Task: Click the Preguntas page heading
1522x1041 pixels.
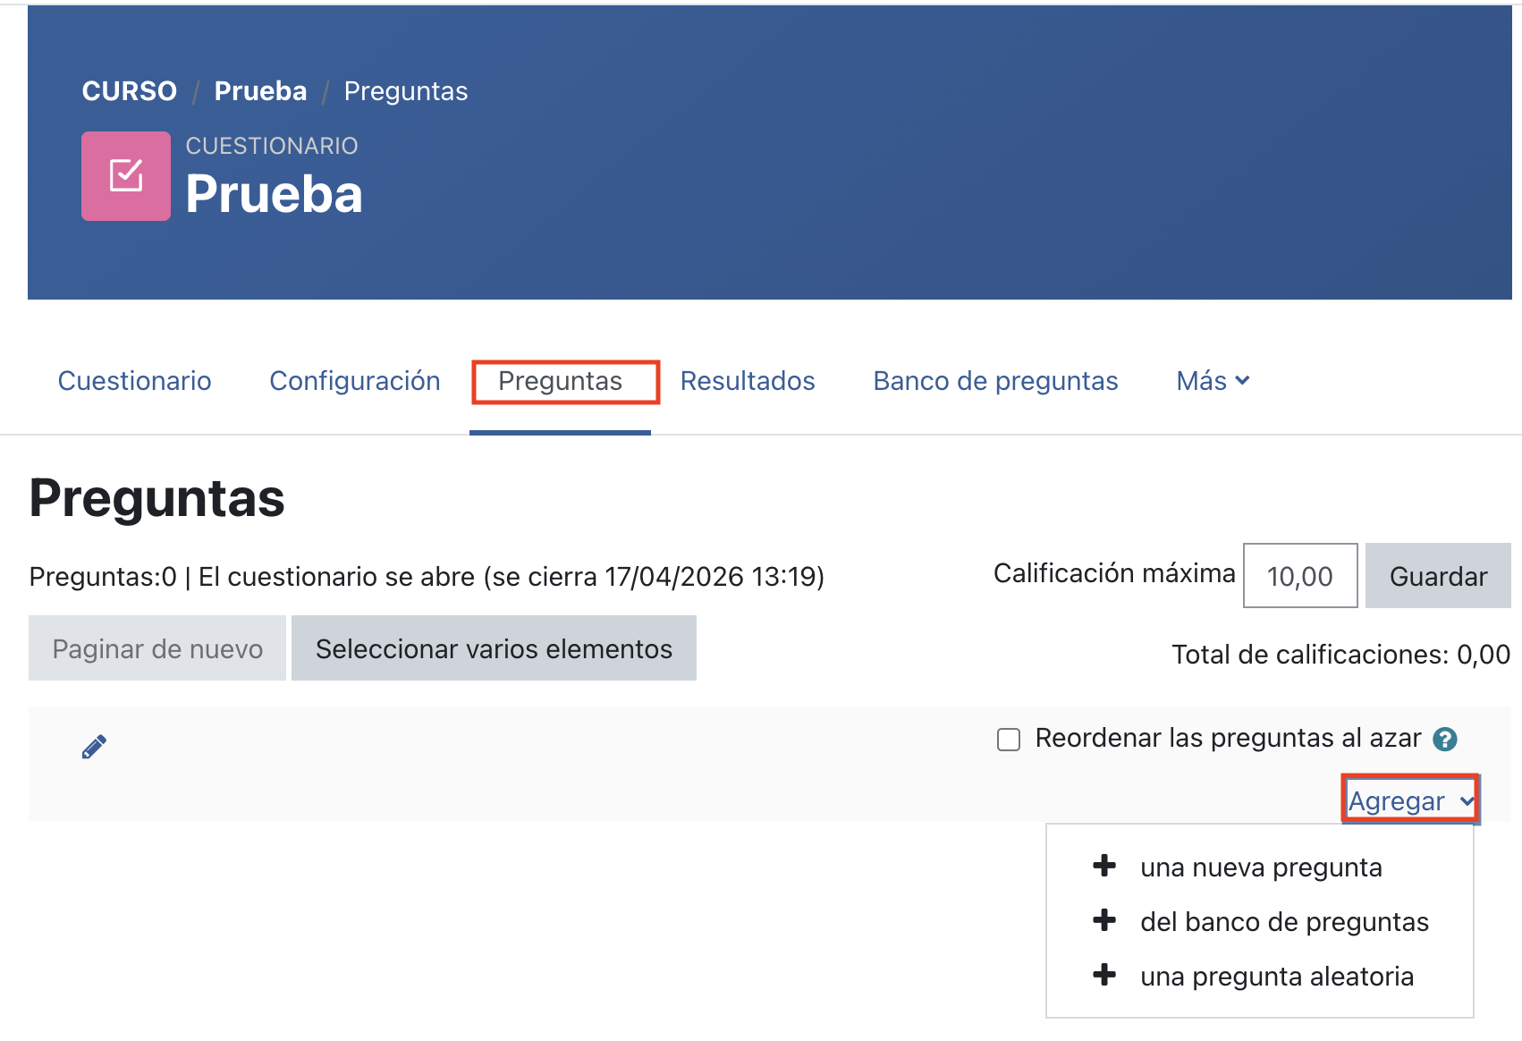Action: 157,498
